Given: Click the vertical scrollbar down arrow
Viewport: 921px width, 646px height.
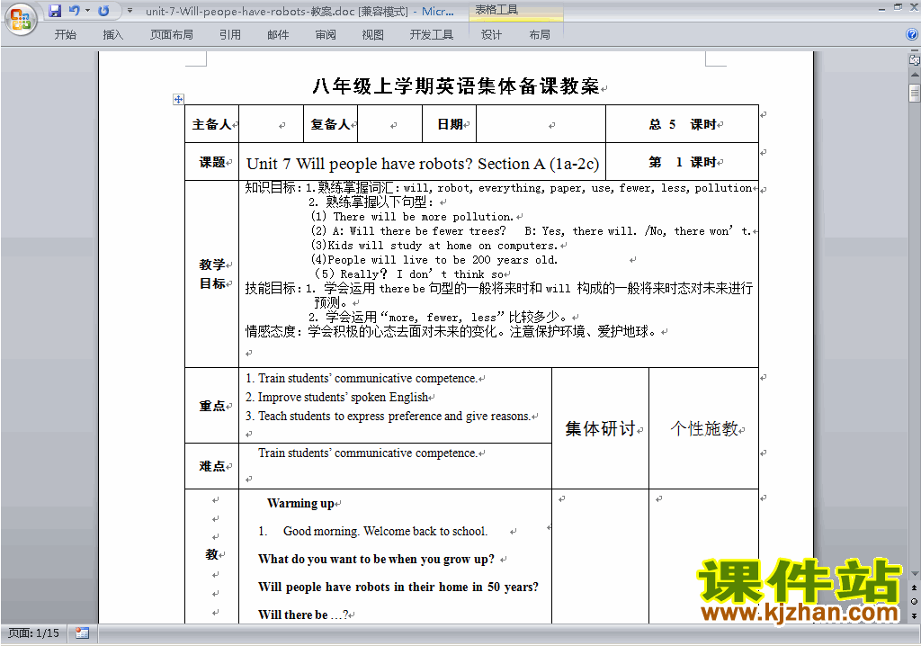Looking at the screenshot, I should (x=915, y=574).
